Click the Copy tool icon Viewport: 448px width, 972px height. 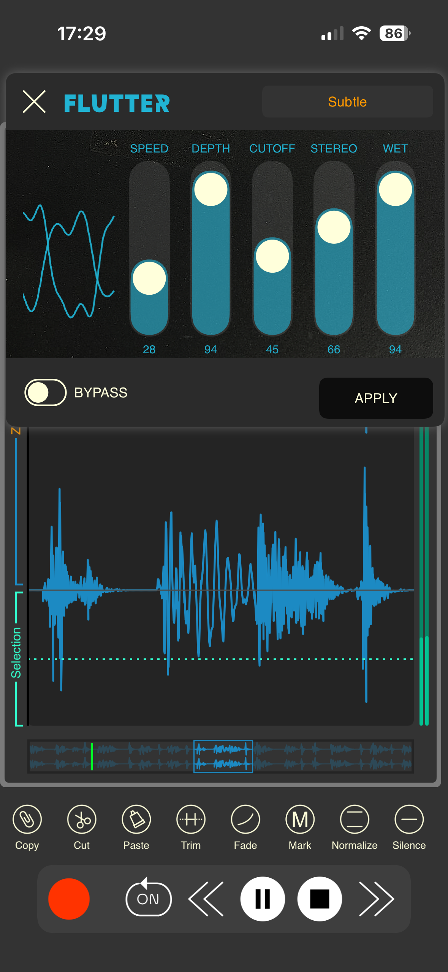click(27, 819)
